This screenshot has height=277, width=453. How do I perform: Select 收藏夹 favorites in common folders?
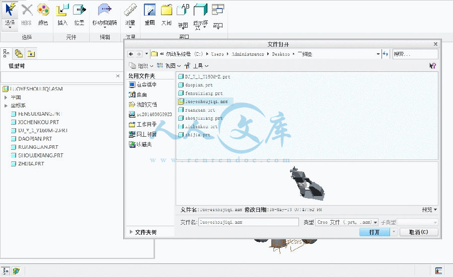(x=140, y=144)
